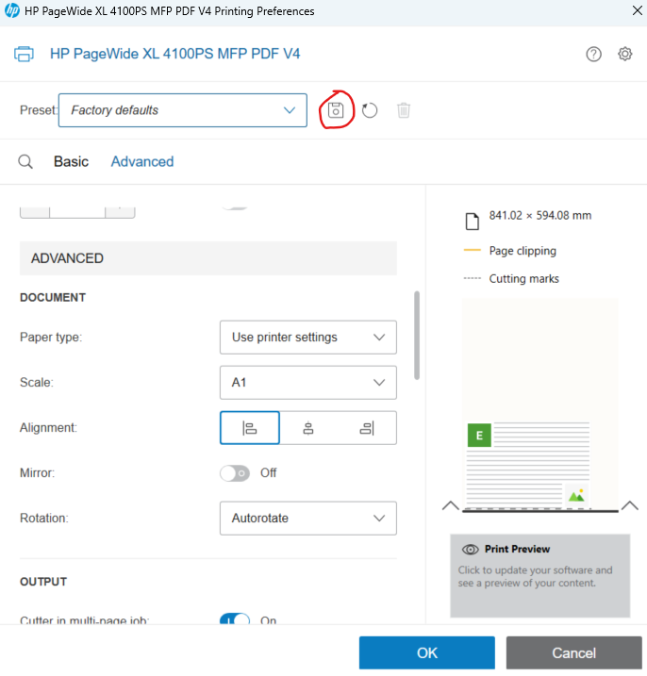The height and width of the screenshot is (676, 647).
Task: Switch to the Basic tab
Action: tap(71, 161)
